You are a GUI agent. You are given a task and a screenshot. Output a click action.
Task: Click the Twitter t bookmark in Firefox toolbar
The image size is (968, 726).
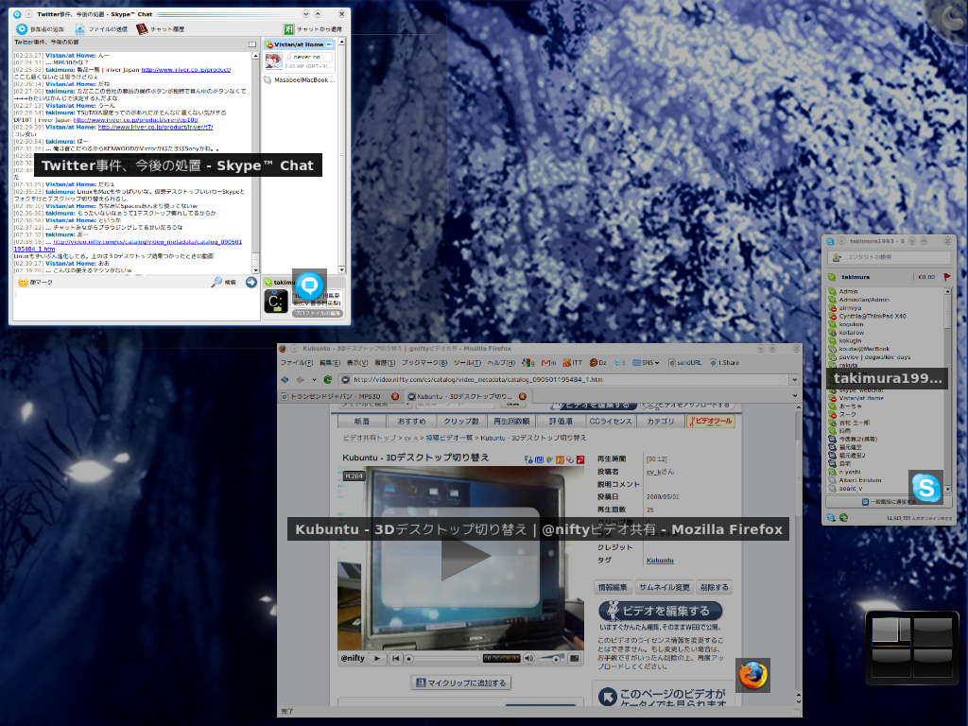click(x=619, y=363)
